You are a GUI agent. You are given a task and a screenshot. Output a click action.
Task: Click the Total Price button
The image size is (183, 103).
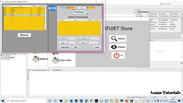[84, 38]
